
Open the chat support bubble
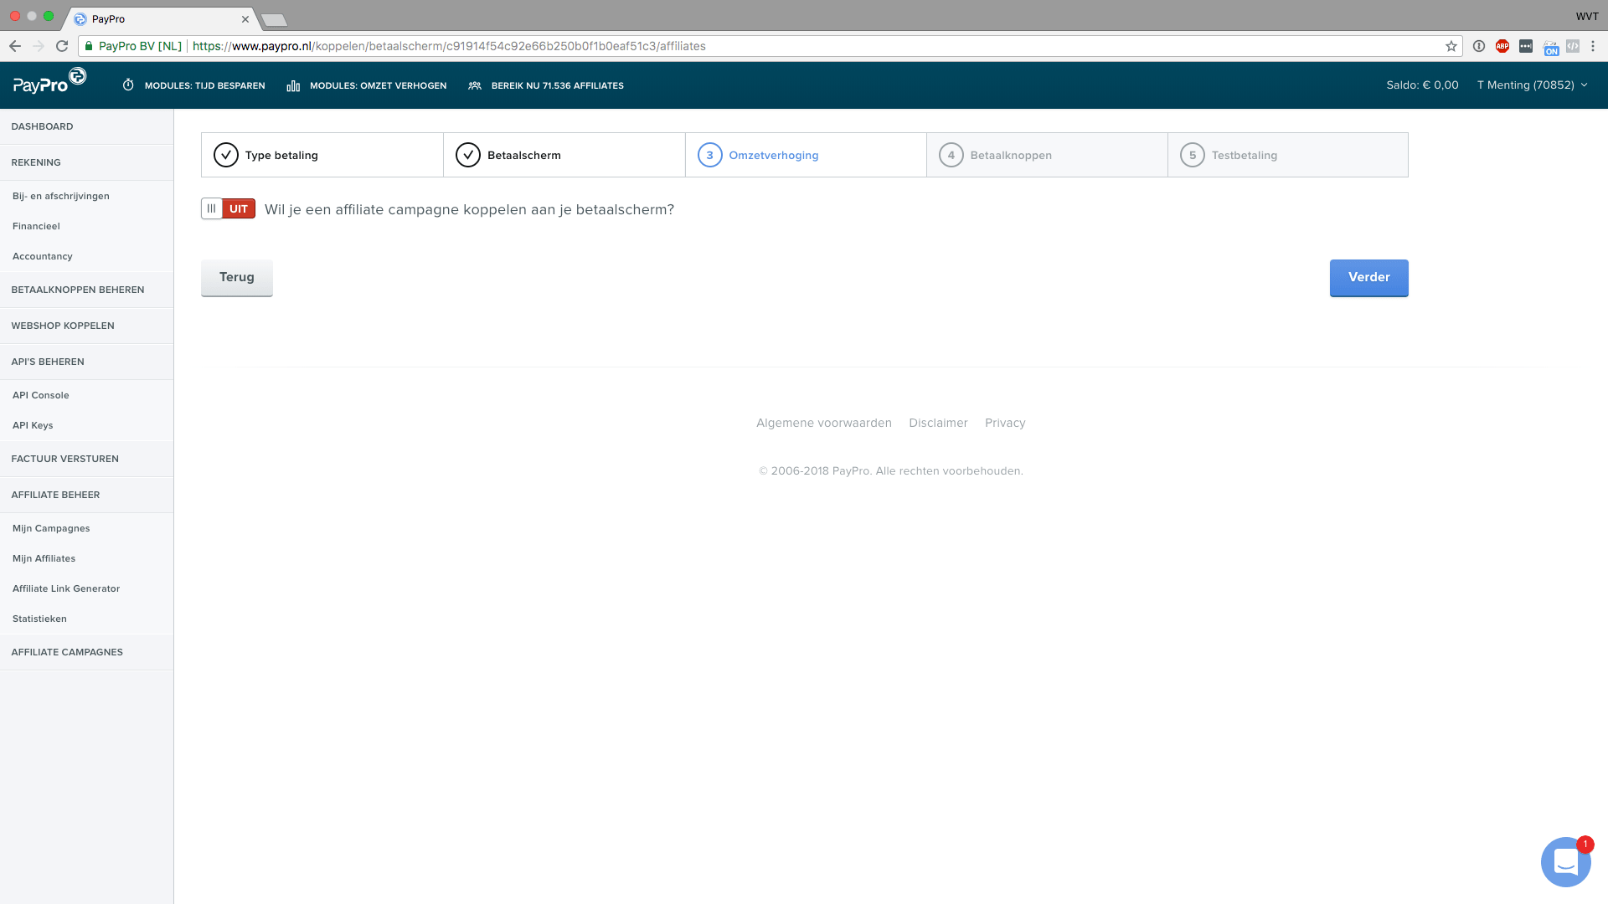click(1565, 861)
